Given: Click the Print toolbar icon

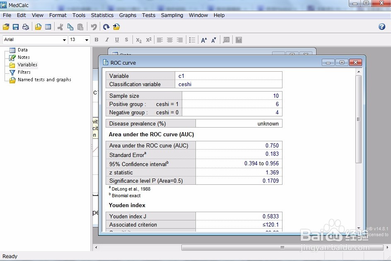Looking at the screenshot, I should (x=25, y=27).
